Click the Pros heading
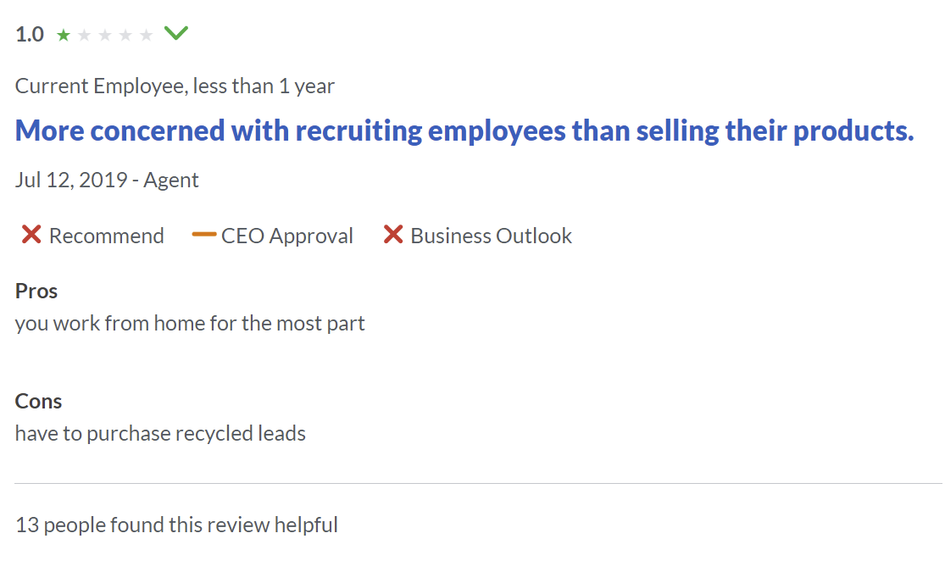The image size is (945, 561). [x=36, y=291]
